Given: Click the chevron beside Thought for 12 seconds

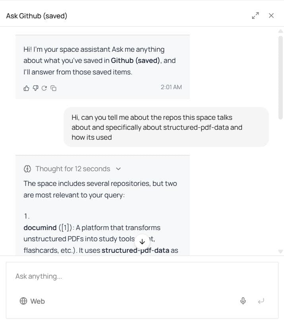Looking at the screenshot, I should [118, 169].
